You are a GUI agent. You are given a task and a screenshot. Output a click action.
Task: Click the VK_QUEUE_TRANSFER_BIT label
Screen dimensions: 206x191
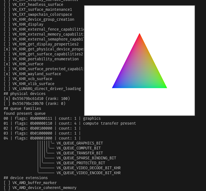click(80, 153)
